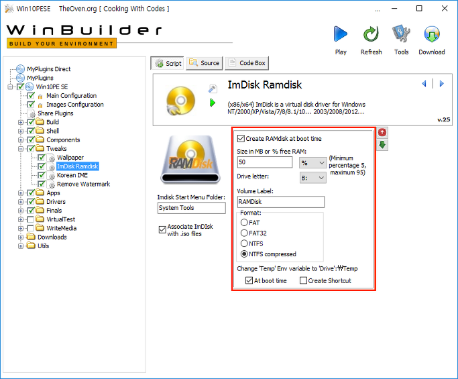Expand the Components folder node
This screenshot has height=379, width=458.
click(21, 140)
